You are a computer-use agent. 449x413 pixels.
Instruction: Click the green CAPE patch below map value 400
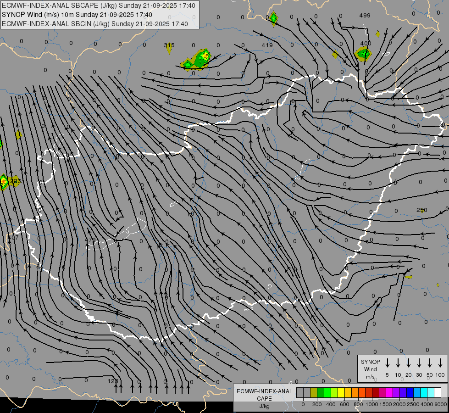tap(363, 54)
